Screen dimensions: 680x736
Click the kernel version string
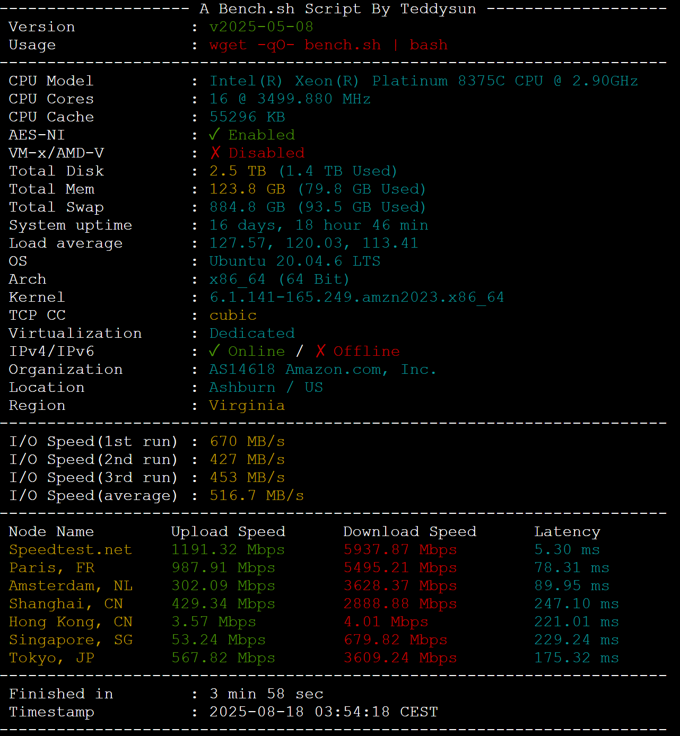coord(356,297)
